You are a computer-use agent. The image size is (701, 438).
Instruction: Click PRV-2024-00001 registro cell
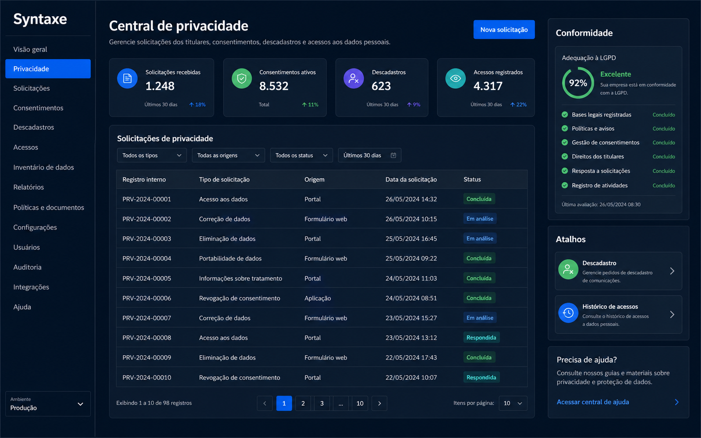tap(147, 199)
